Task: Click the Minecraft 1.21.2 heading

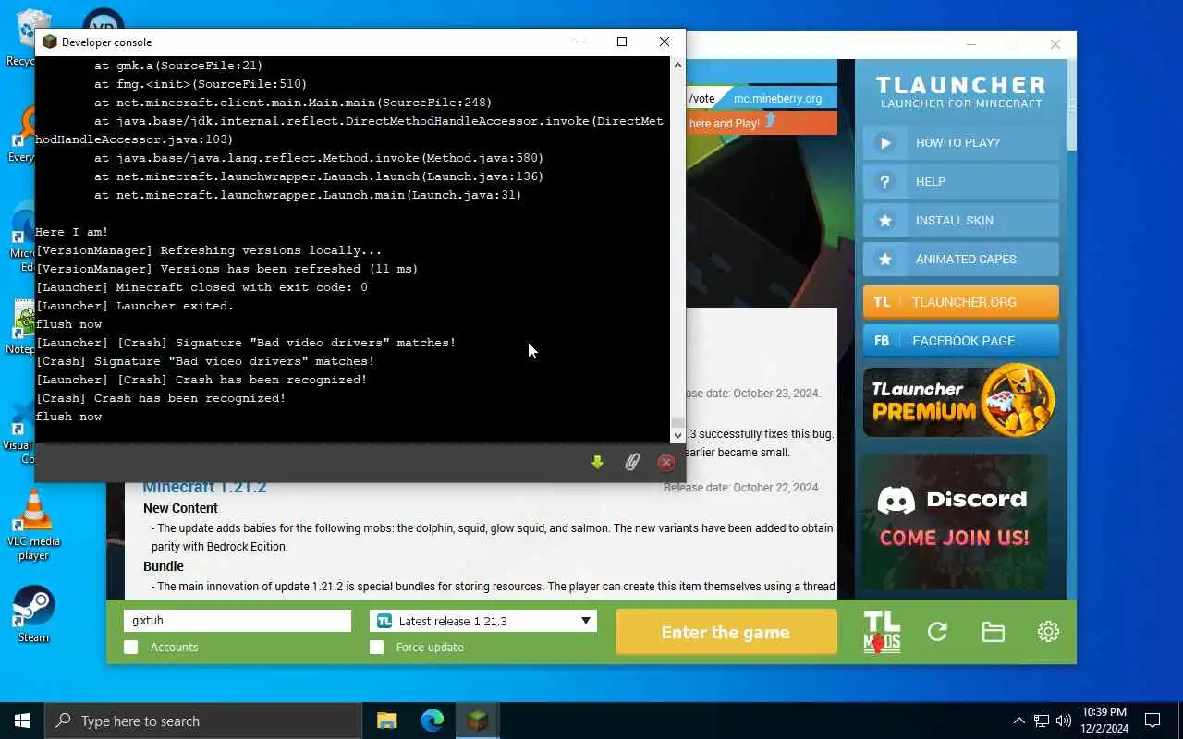Action: coord(204,488)
